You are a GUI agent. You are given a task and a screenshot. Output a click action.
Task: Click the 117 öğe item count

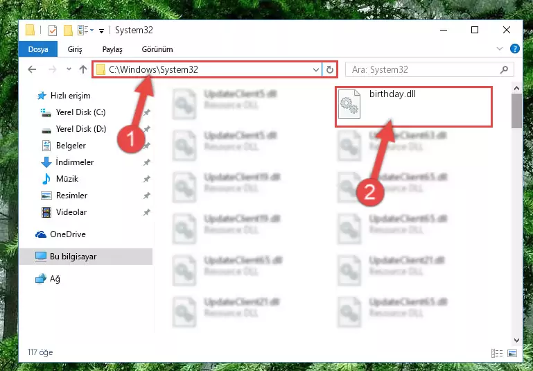tap(40, 352)
